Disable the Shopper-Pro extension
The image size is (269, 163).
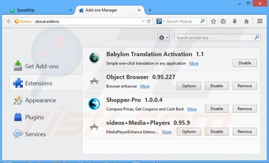pyautogui.click(x=217, y=109)
